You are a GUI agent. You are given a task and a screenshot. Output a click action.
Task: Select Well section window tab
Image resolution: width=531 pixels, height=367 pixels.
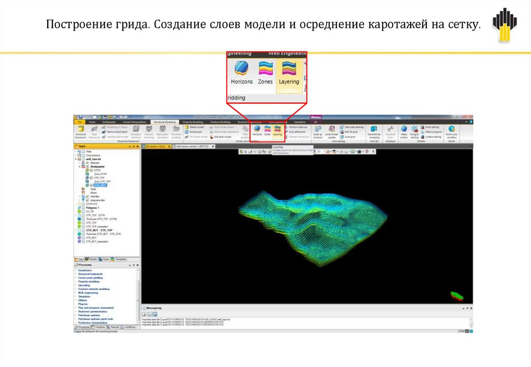[x=193, y=146]
